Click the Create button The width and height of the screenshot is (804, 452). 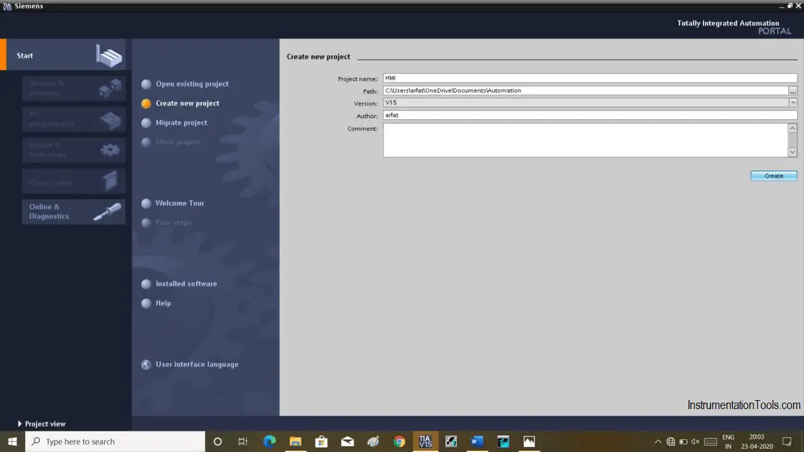click(774, 176)
